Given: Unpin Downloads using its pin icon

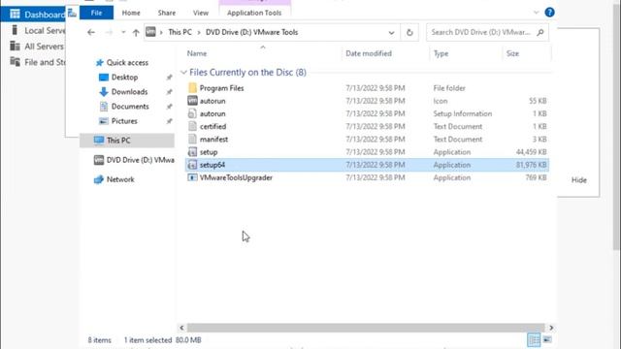Looking at the screenshot, I should (x=169, y=92).
